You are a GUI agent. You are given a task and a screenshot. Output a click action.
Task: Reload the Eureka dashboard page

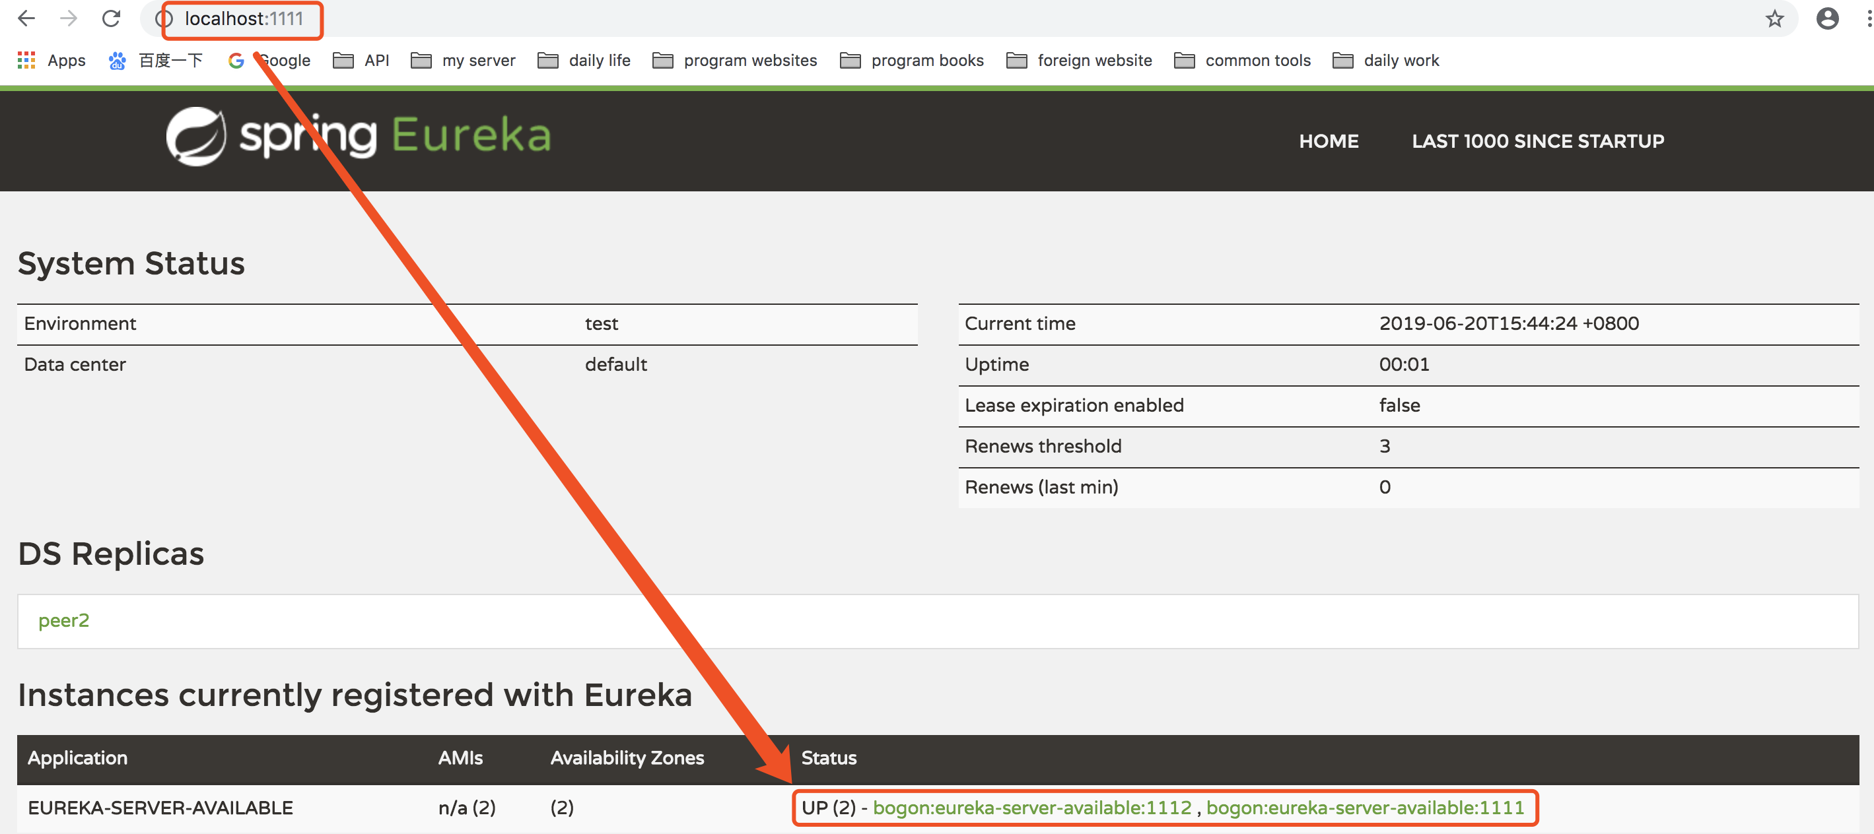112,18
